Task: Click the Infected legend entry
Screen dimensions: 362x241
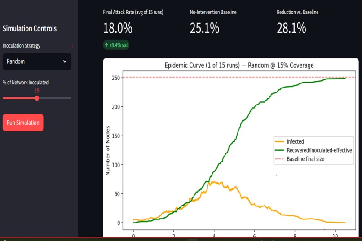Action: [290, 141]
